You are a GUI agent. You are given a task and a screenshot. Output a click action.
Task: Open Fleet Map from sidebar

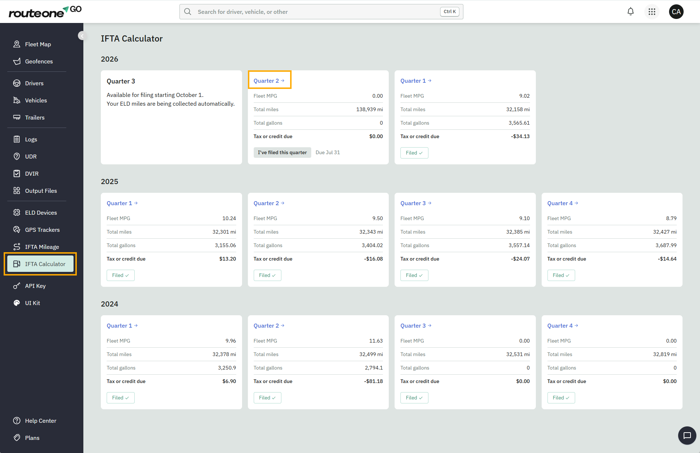point(38,44)
